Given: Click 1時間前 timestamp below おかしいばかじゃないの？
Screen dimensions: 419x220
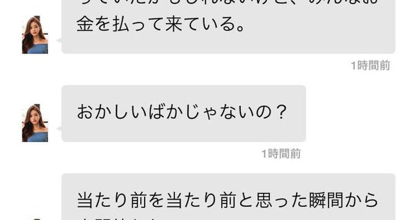Looking at the screenshot, I should coord(281,154).
